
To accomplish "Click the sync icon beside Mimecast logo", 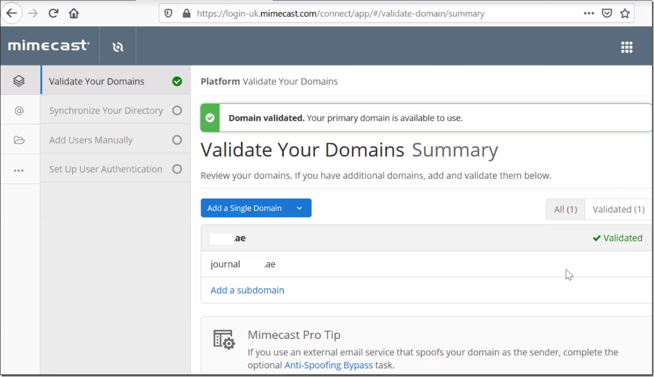I will [118, 47].
